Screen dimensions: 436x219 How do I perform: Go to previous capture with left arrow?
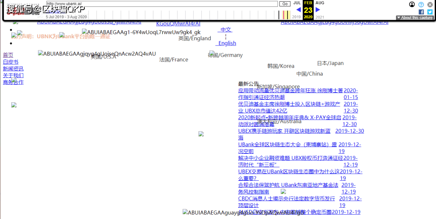298,10
